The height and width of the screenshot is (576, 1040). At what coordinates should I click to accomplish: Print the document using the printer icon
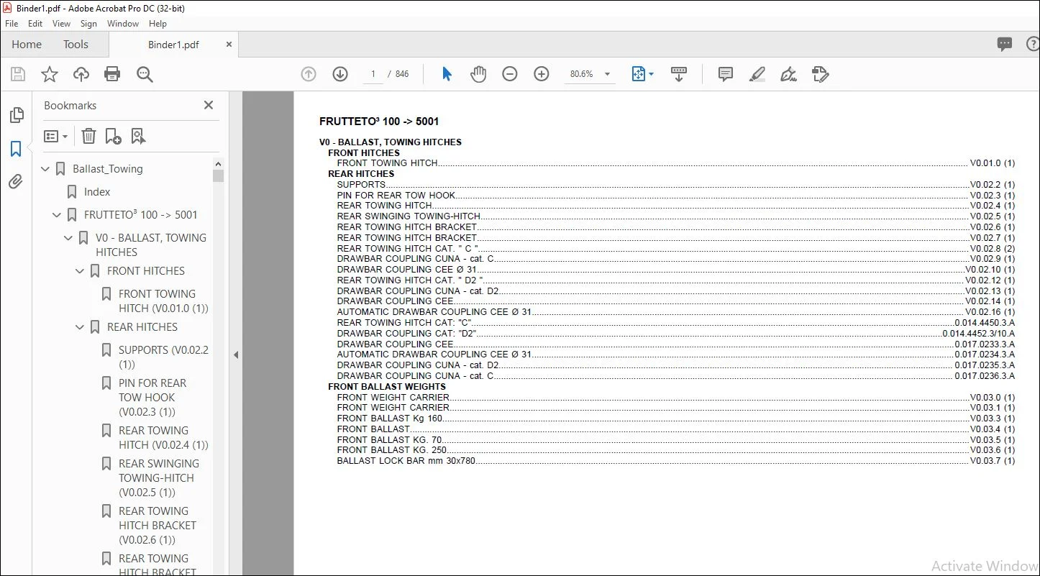point(112,74)
